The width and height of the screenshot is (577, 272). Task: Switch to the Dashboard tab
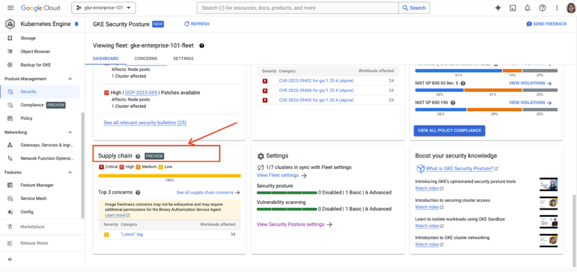click(x=105, y=59)
